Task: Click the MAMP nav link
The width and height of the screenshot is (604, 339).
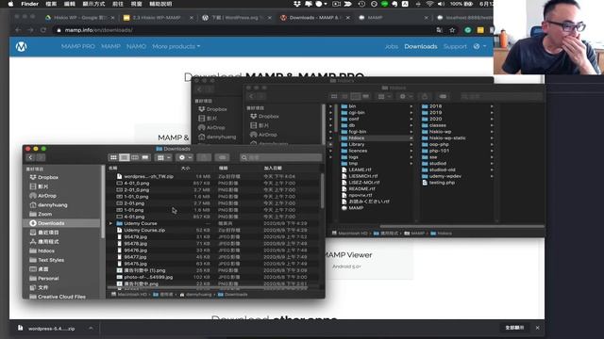Action: [111, 46]
